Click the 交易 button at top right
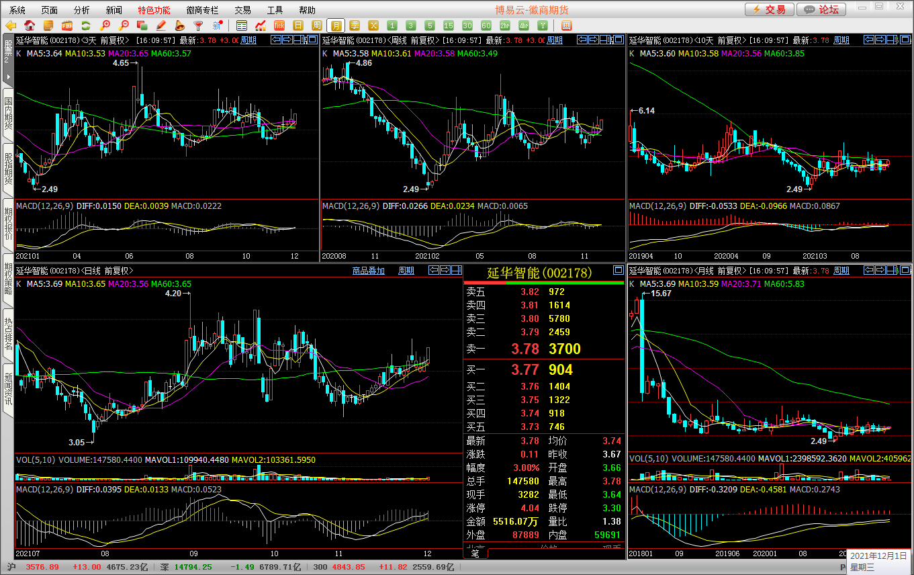The image size is (914, 575). 769,9
